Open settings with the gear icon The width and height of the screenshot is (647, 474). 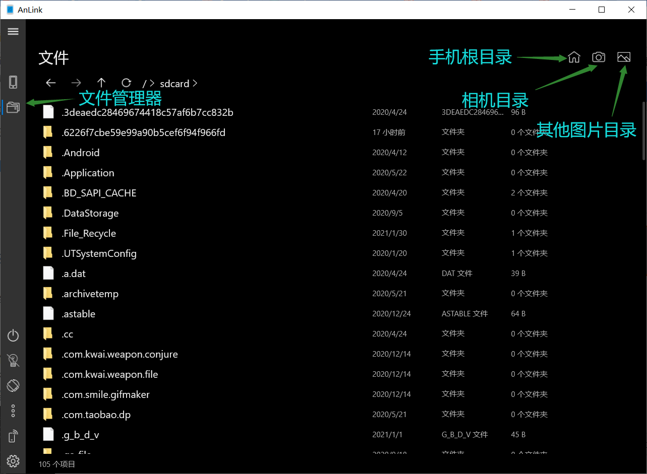13,460
